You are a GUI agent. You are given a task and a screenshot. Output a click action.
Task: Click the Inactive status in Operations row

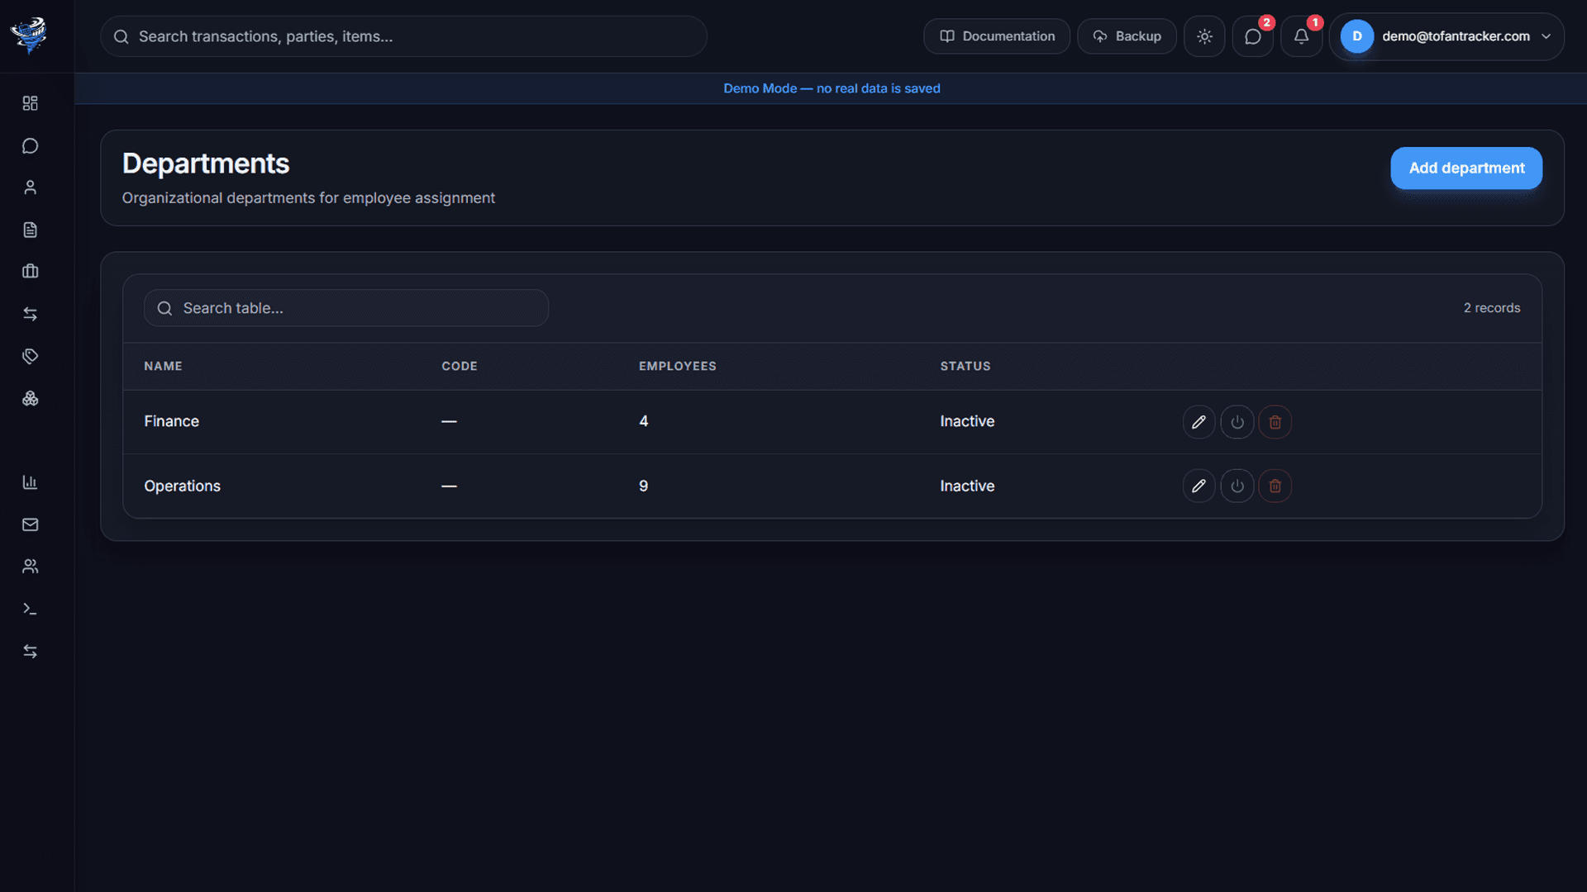pyautogui.click(x=967, y=486)
